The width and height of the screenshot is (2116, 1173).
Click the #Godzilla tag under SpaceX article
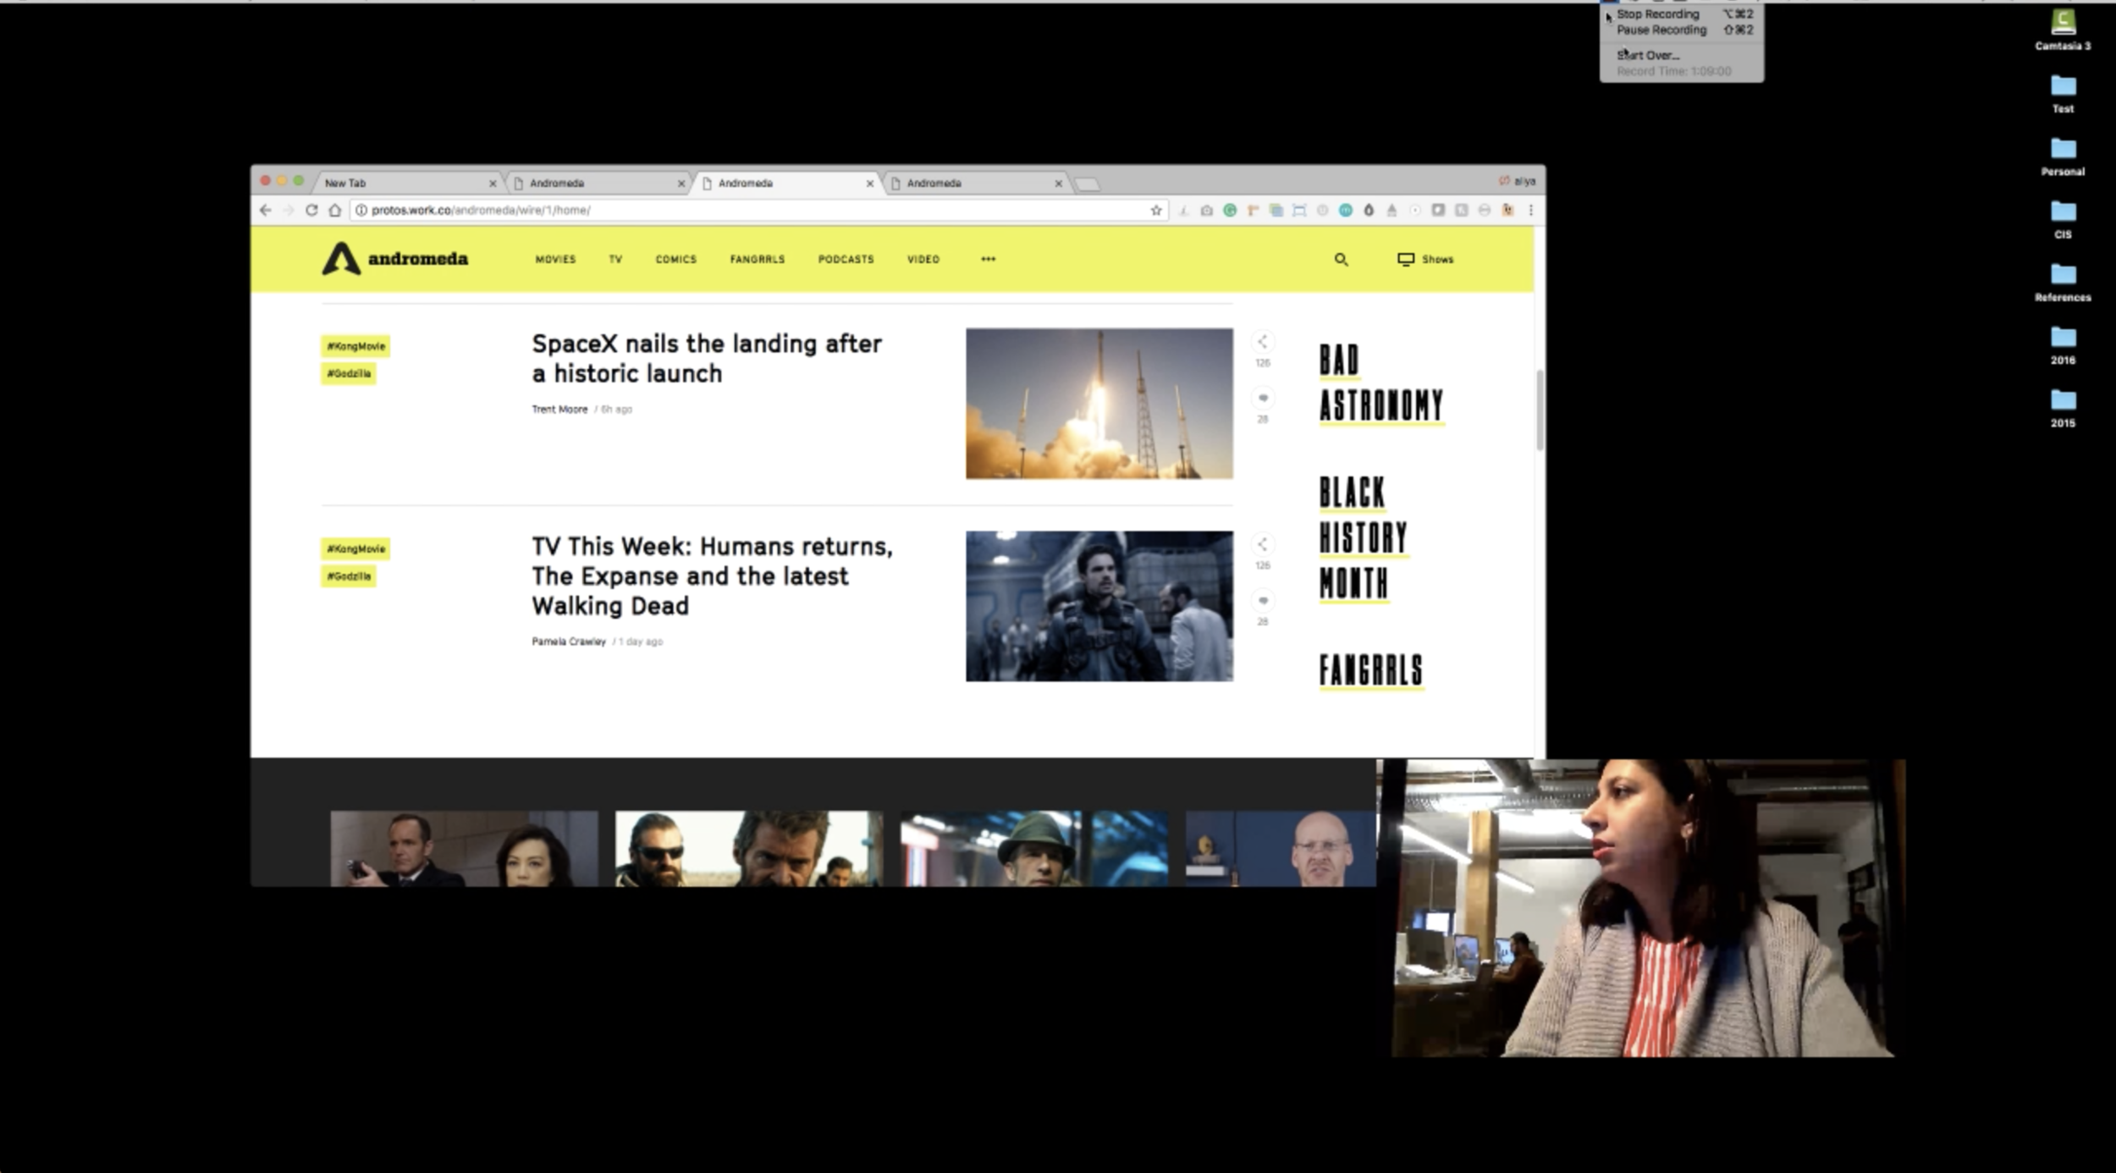[x=349, y=373]
